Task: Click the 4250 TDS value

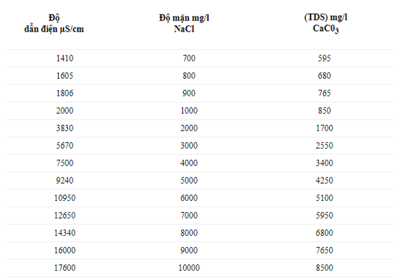Action: 323,180
